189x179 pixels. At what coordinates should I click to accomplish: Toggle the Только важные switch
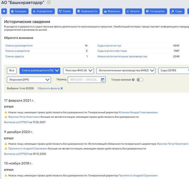[140, 80]
